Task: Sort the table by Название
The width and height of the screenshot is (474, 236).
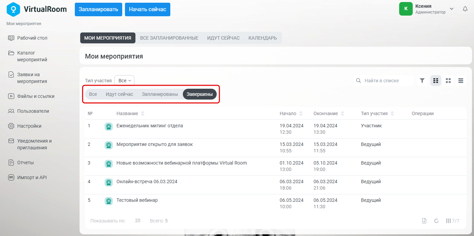Action: (x=130, y=113)
